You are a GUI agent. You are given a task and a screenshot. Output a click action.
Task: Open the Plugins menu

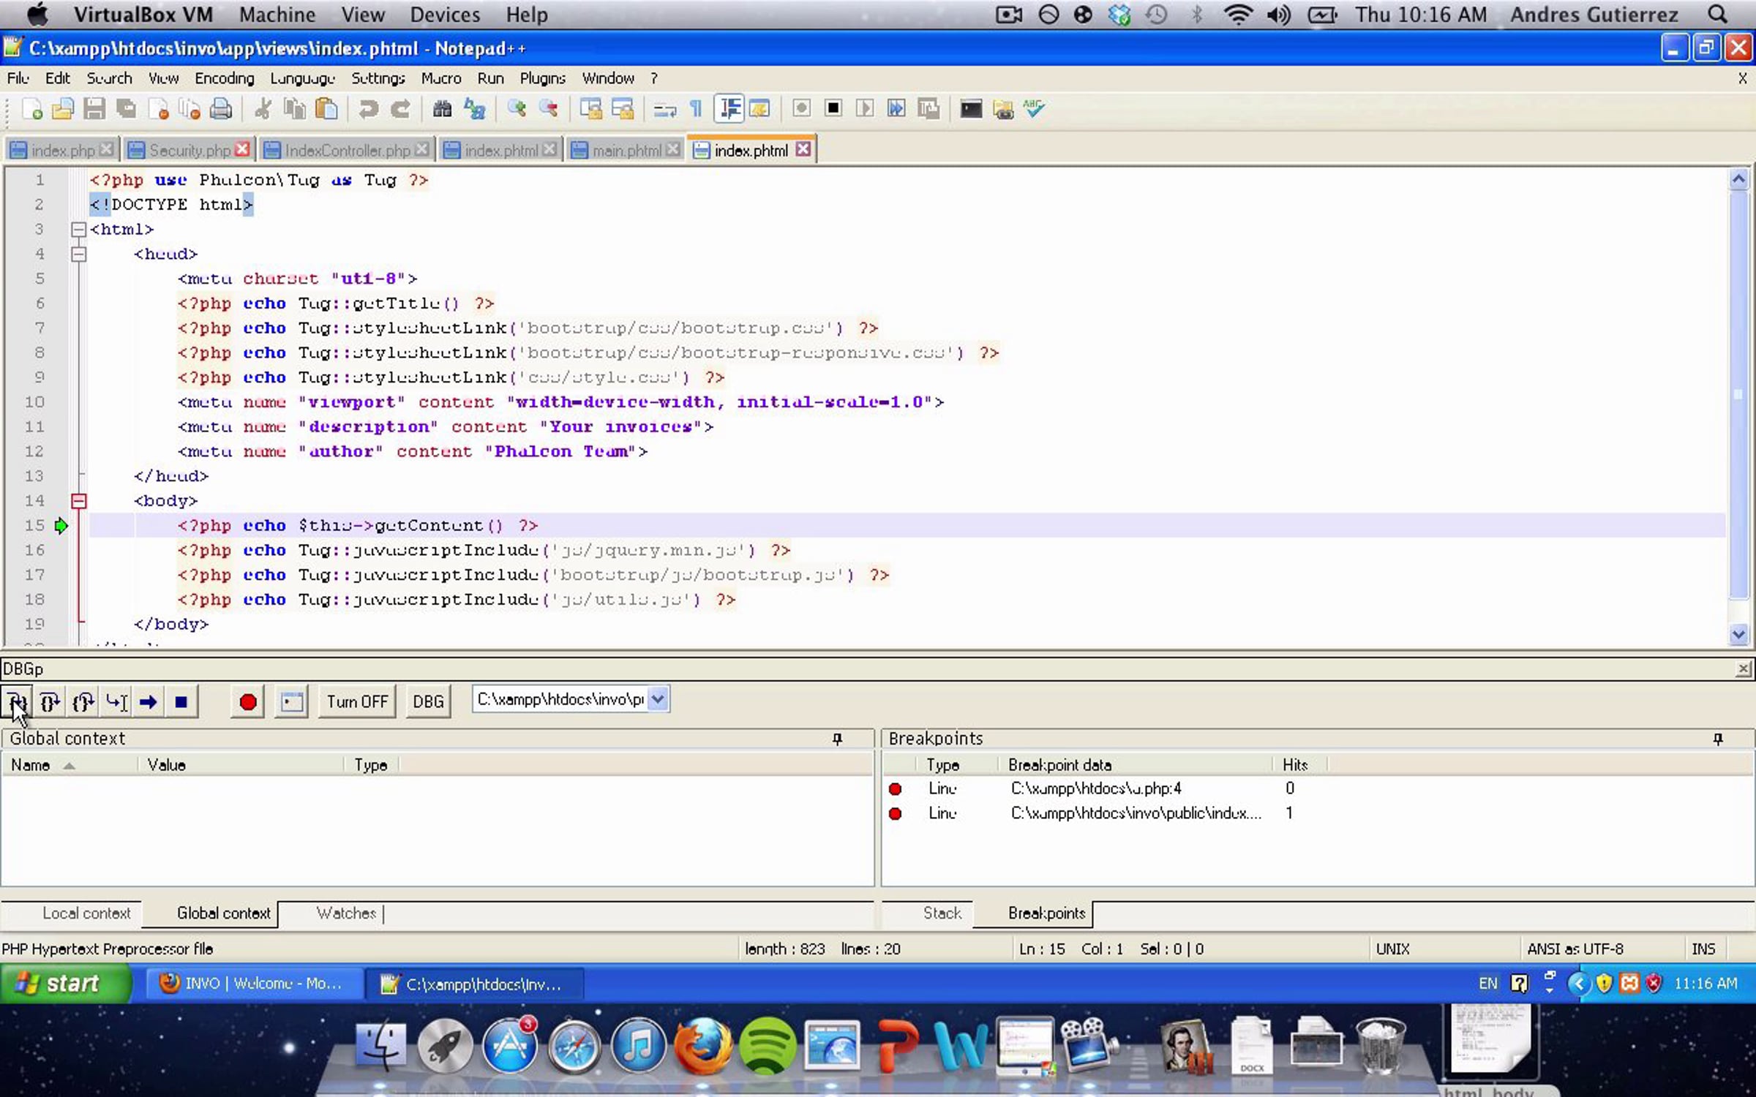542,78
